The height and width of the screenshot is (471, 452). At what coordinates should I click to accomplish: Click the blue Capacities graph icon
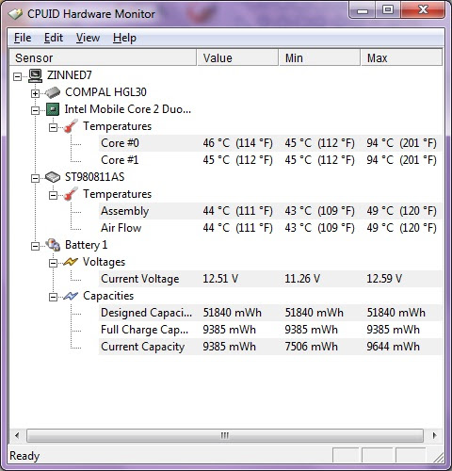coord(71,296)
